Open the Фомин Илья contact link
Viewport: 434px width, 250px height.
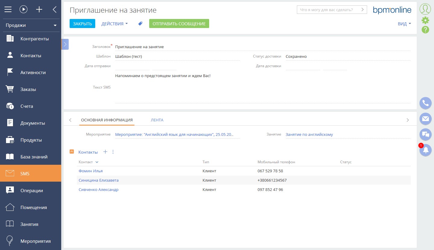click(x=91, y=171)
